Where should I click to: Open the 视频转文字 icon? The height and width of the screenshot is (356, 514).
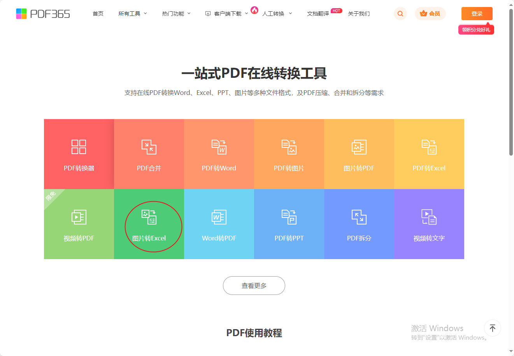point(429,217)
